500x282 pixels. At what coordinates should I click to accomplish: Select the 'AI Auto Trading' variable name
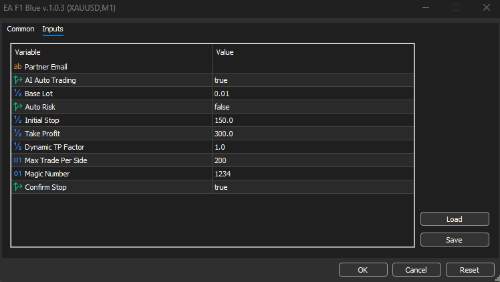tap(50, 80)
